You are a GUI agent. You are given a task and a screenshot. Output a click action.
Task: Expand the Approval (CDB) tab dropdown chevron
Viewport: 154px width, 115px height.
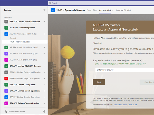113,10
